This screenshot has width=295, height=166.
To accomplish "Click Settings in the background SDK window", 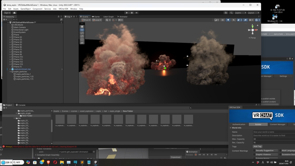I will point(283,76).
